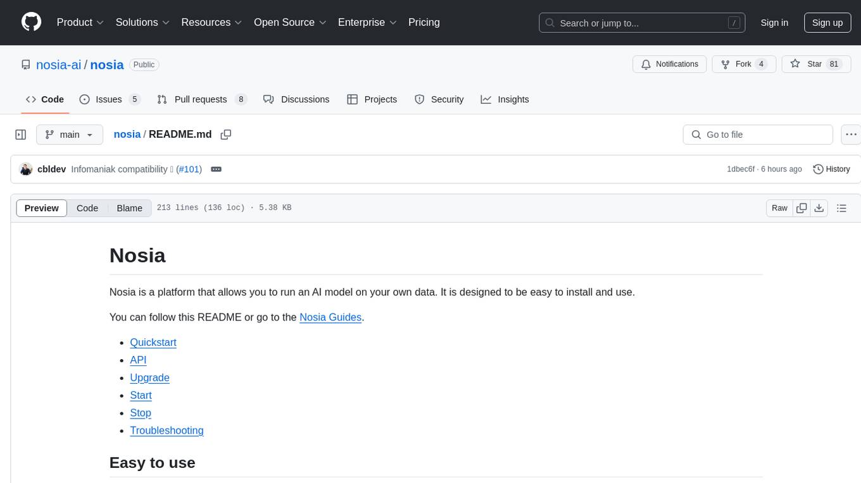
Task: Open the Issues tab
Action: 110,99
